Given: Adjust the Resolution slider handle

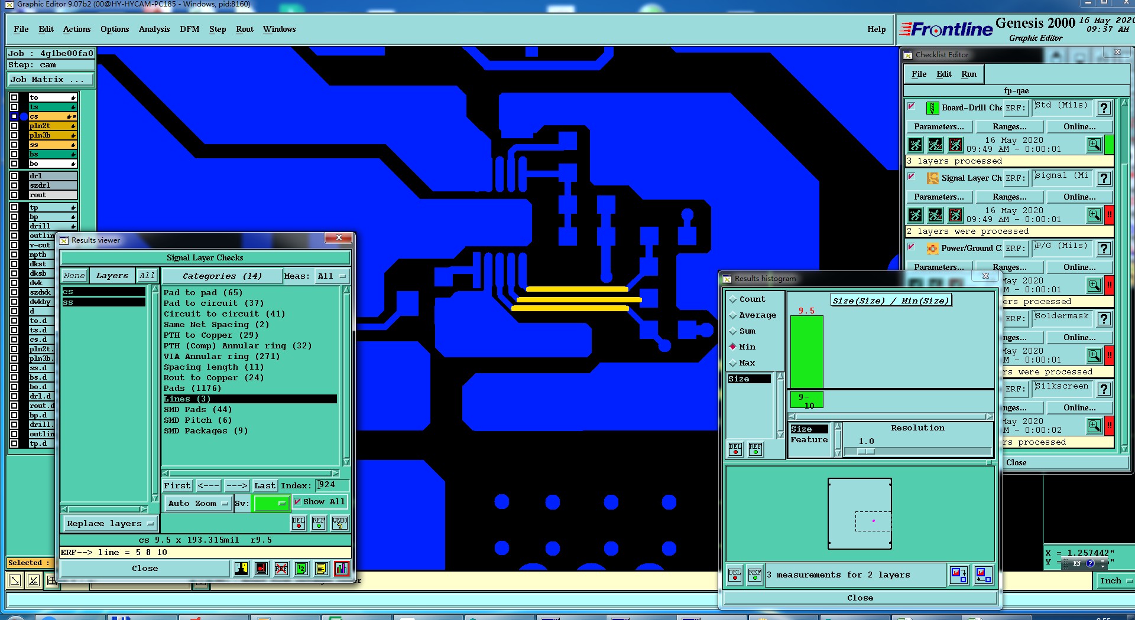Looking at the screenshot, I should [x=866, y=451].
